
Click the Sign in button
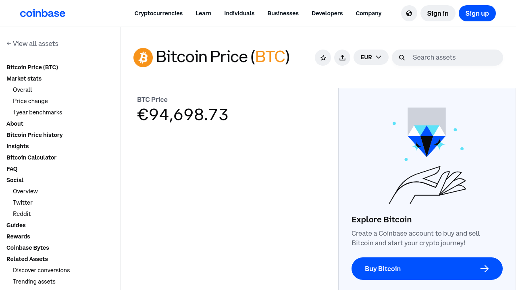tap(437, 13)
